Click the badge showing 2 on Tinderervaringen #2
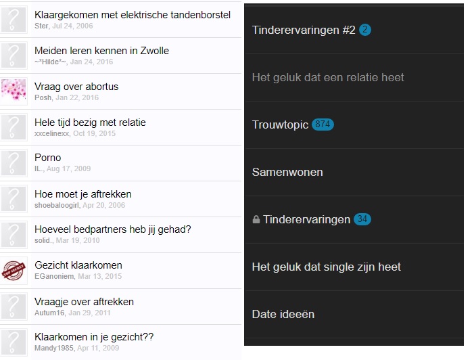474x360 pixels. pos(365,30)
